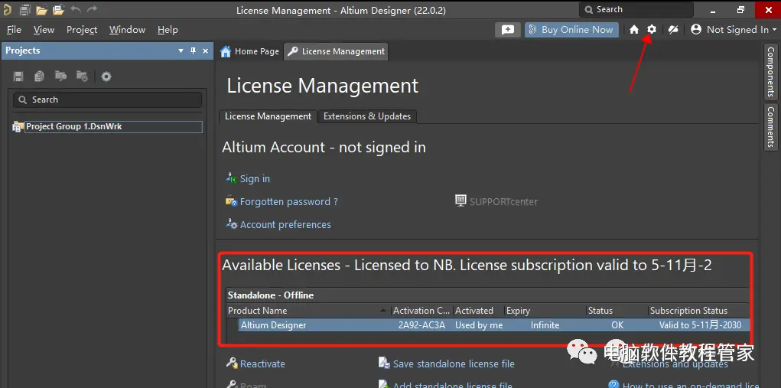
Task: Click the notifications icon beside Not Signed In
Action: tap(673, 30)
